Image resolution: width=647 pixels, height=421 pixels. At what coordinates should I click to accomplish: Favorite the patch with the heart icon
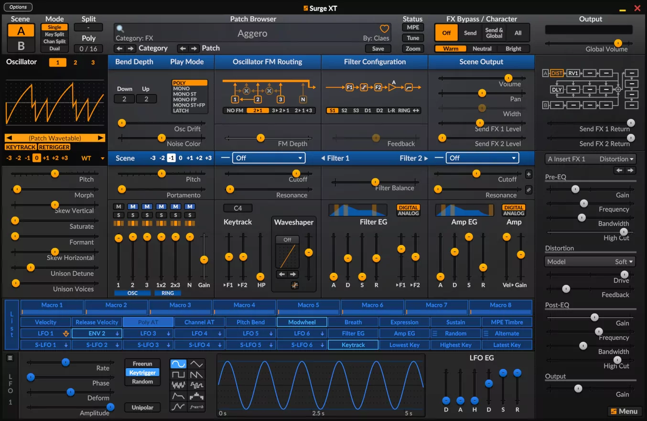pyautogui.click(x=384, y=29)
